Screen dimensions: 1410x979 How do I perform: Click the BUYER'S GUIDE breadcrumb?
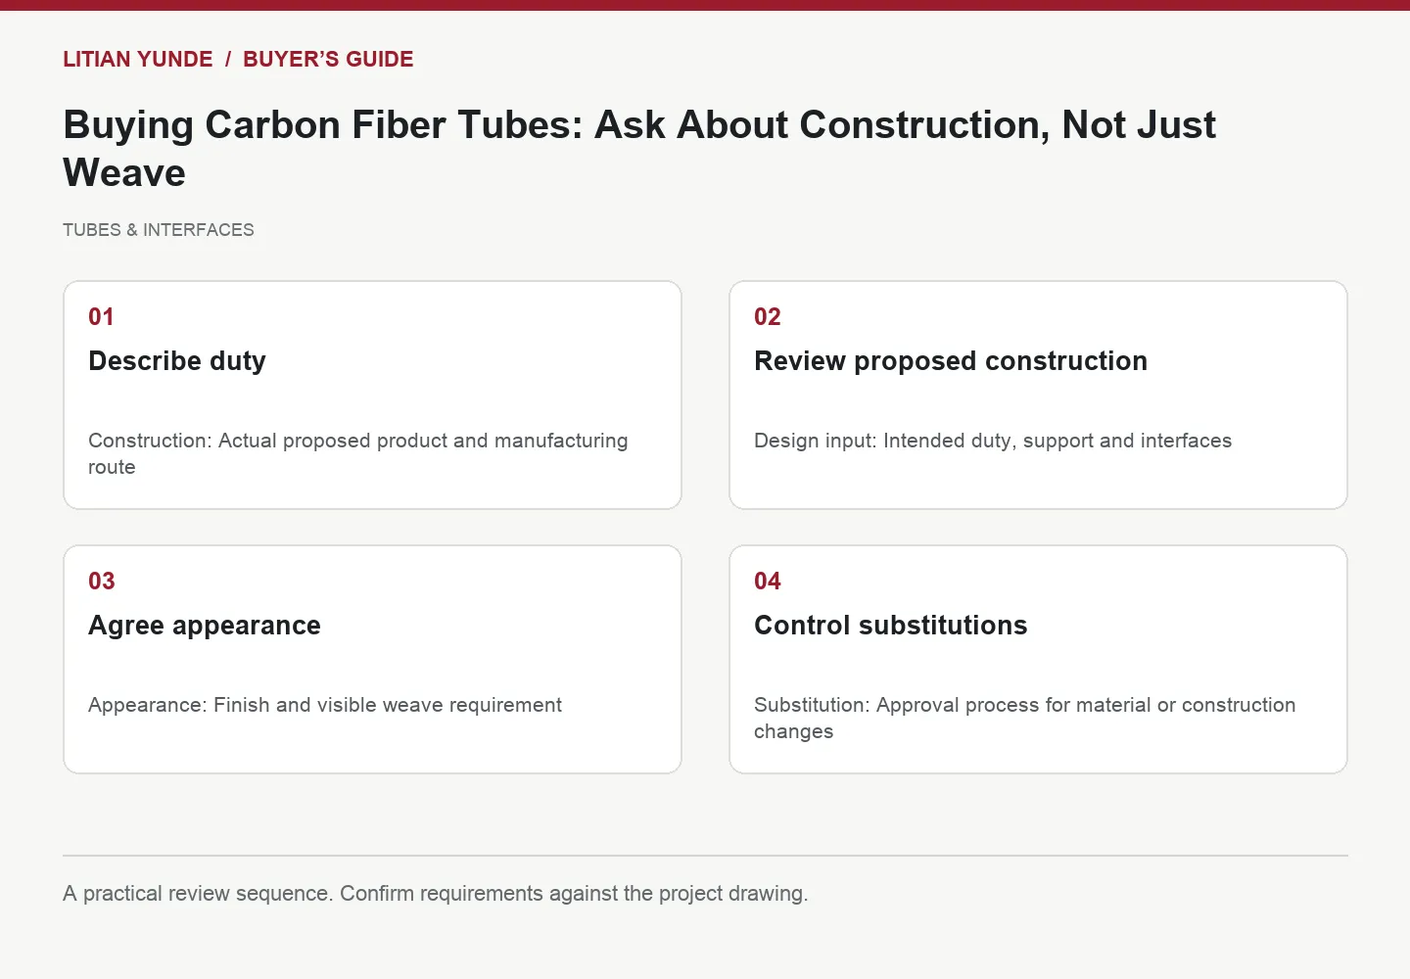coord(328,59)
